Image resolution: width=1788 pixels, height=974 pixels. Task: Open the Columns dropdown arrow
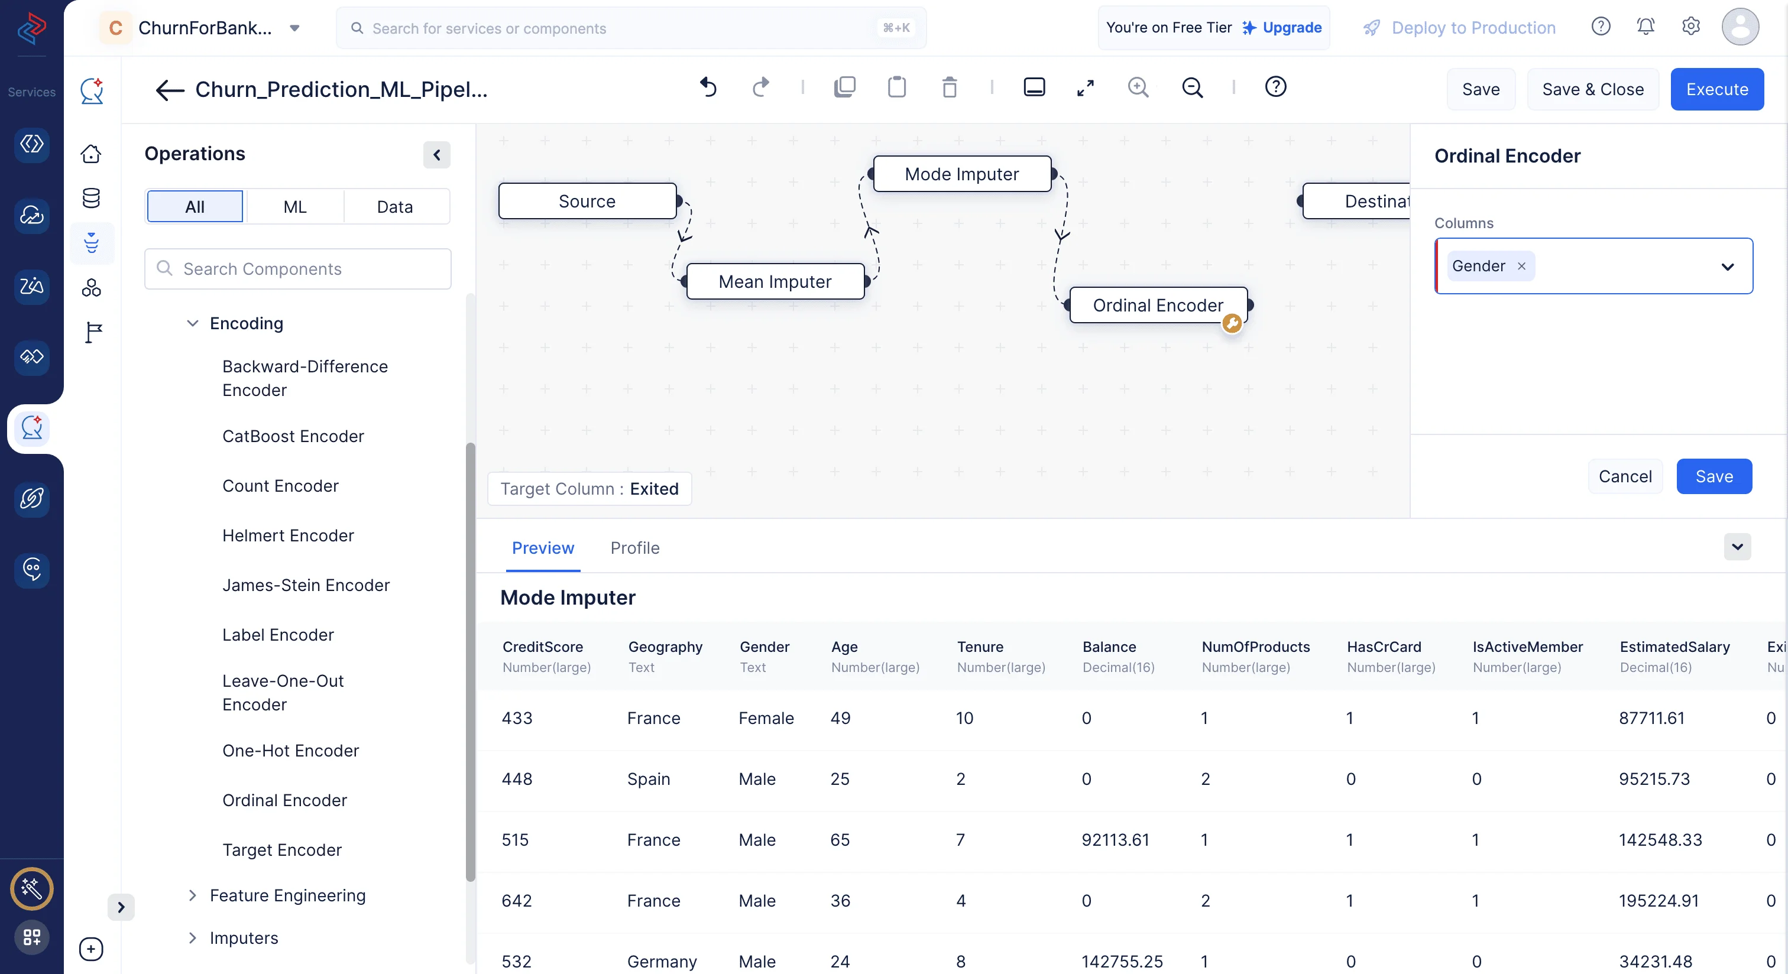1727,267
